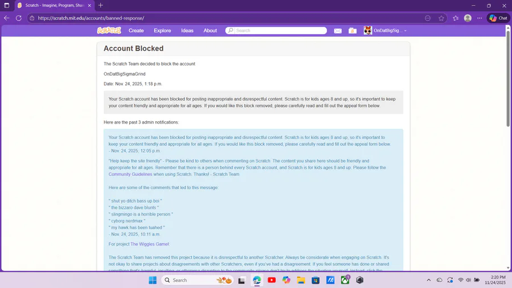The width and height of the screenshot is (512, 288).
Task: Click the comment 'cyborg nerdmax'
Action: [127, 221]
